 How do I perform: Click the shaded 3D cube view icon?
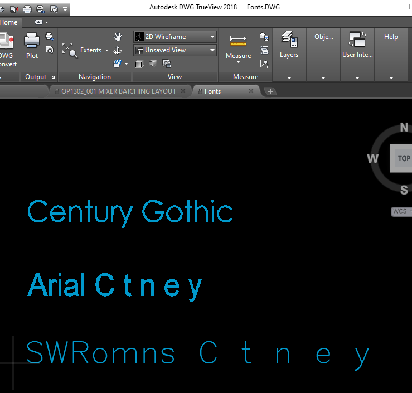point(153,64)
